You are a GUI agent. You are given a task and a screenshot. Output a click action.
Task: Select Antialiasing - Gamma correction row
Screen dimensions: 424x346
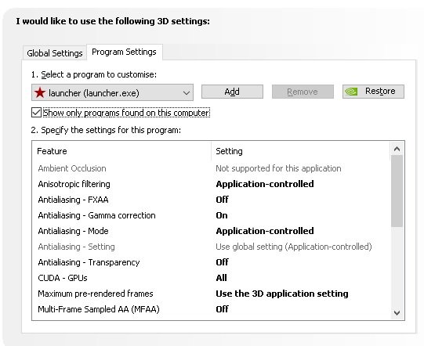point(211,215)
